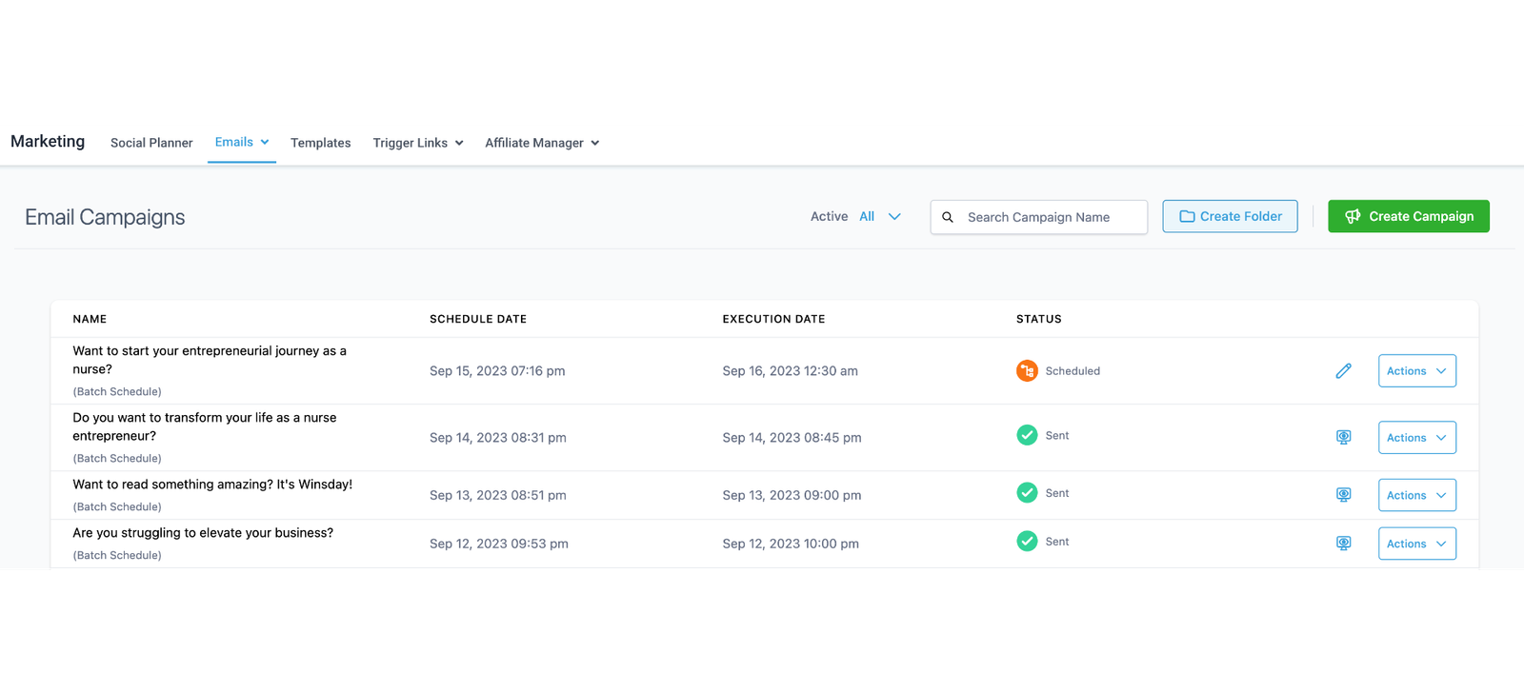Open stats icon for Winsday campaign

point(1343,495)
